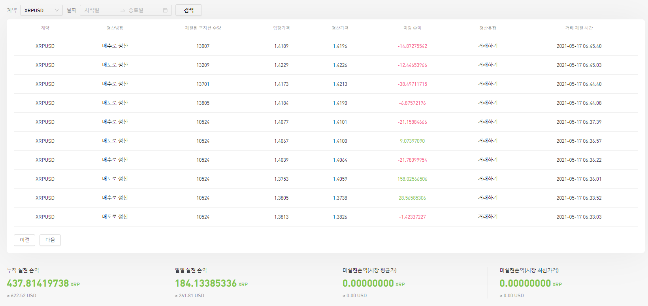Click the 청산방향 column header

115,28
